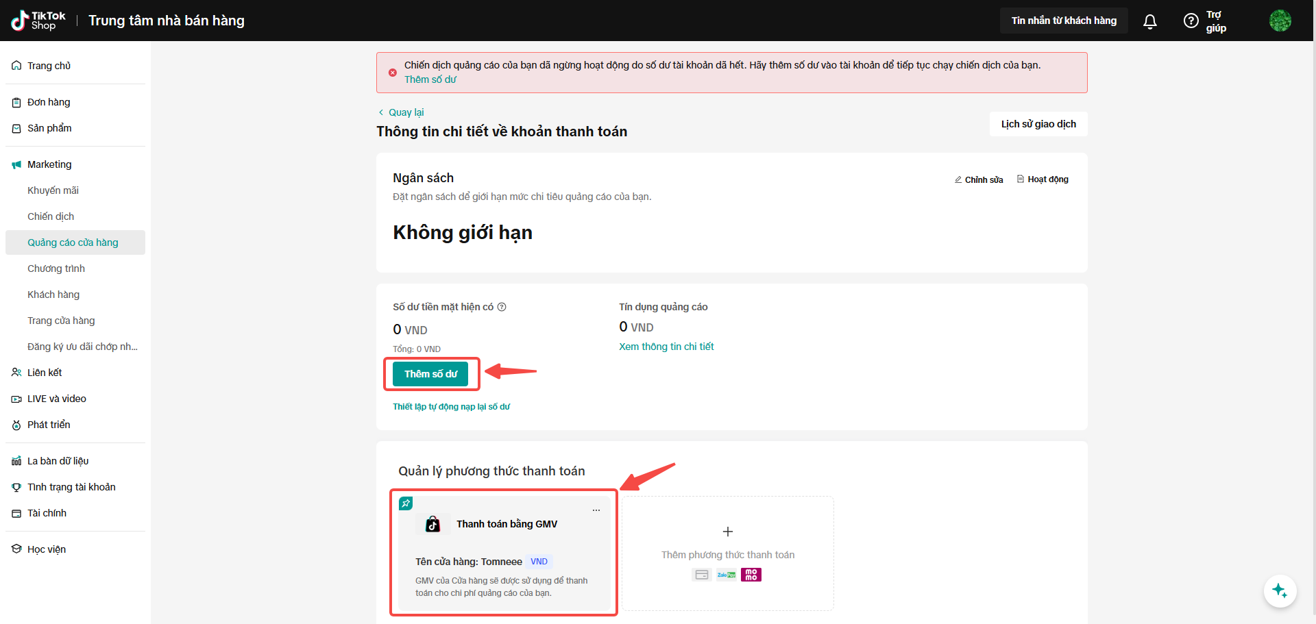The height and width of the screenshot is (624, 1316).
Task: Select Quảng cáo cửa hàng menu item
Action: 75,242
